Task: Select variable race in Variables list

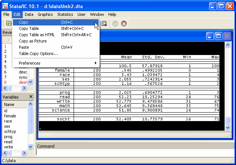Action: [8, 121]
